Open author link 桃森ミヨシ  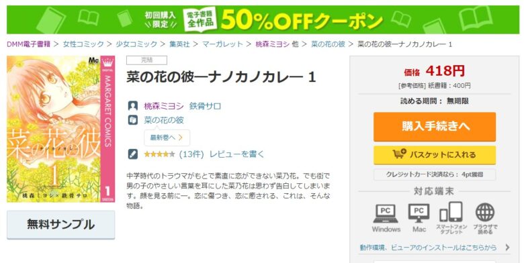(164, 106)
